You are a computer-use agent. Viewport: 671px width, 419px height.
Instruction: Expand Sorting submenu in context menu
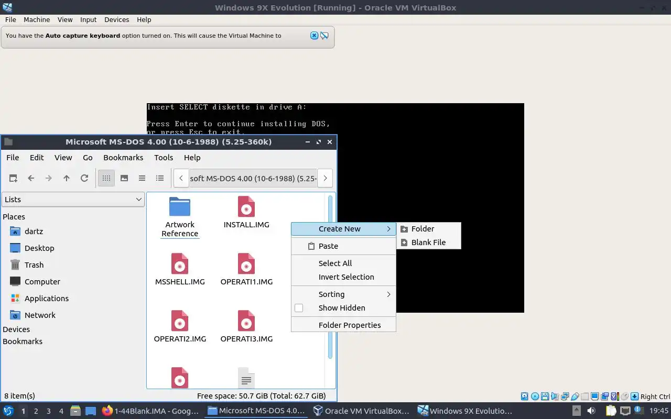343,294
